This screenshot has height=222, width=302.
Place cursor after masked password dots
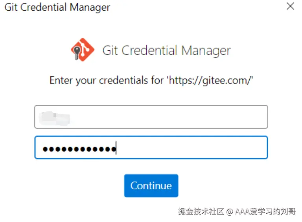pos(117,149)
